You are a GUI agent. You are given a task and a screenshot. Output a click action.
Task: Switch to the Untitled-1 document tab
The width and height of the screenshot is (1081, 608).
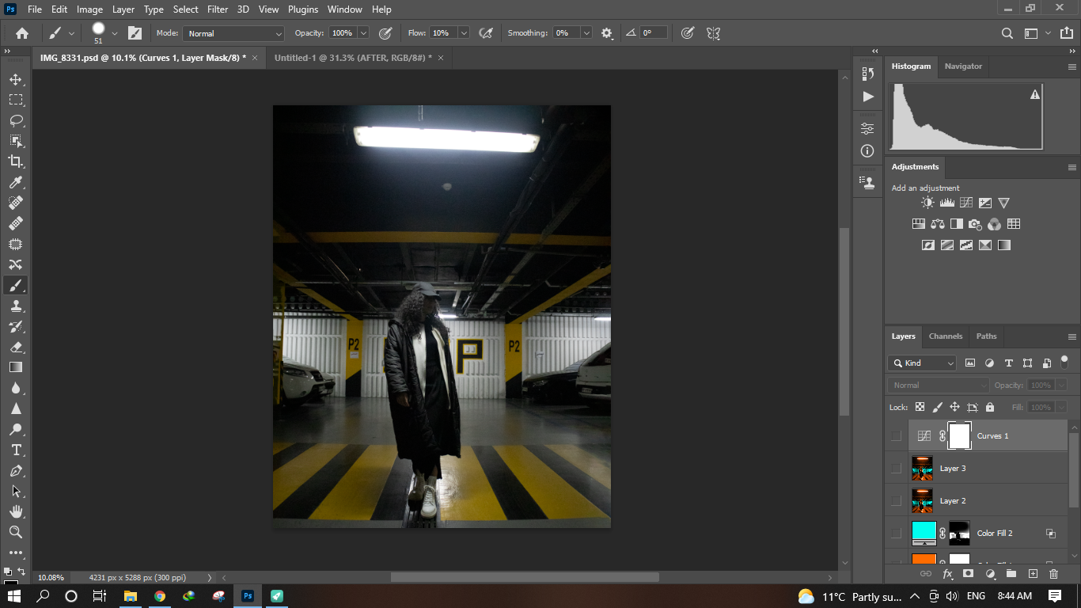click(353, 58)
